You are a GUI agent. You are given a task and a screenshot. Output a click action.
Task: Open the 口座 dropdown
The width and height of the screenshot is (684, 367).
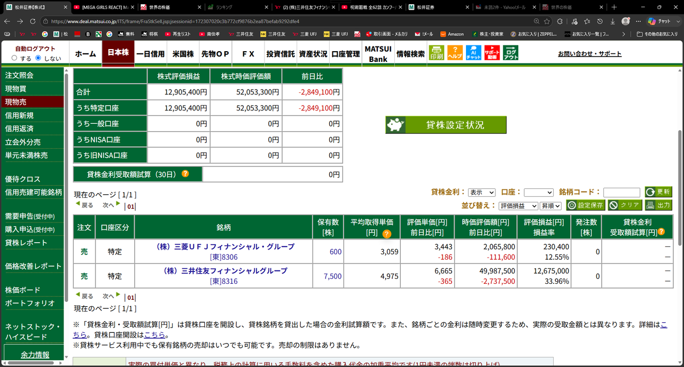pyautogui.click(x=539, y=193)
